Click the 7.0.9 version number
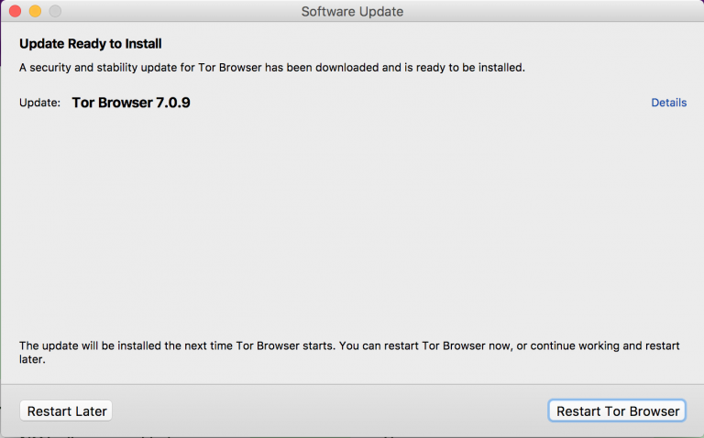The height and width of the screenshot is (438, 704). click(x=173, y=103)
